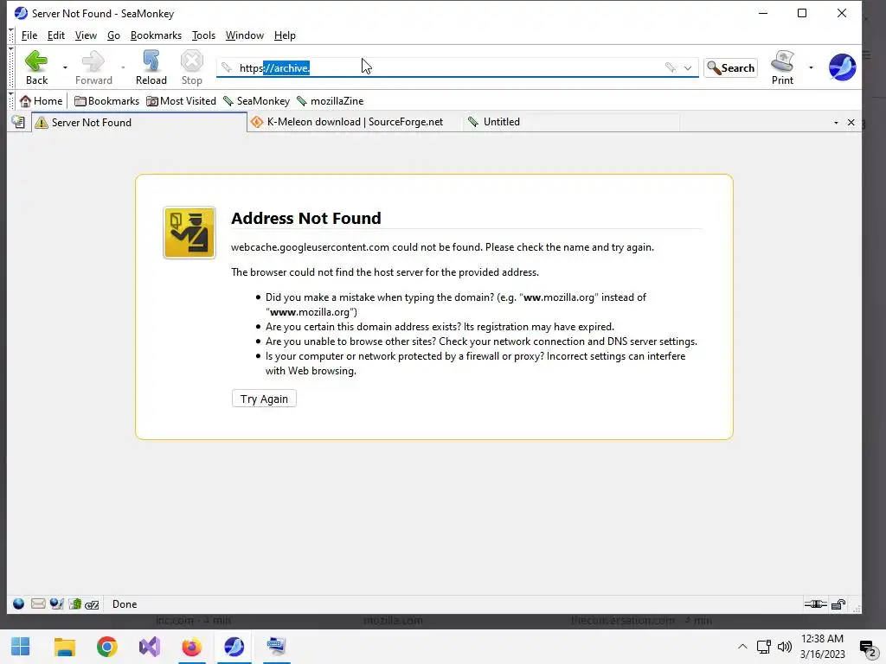Click the greyed Forward arrow
886x664 pixels.
coord(93,67)
